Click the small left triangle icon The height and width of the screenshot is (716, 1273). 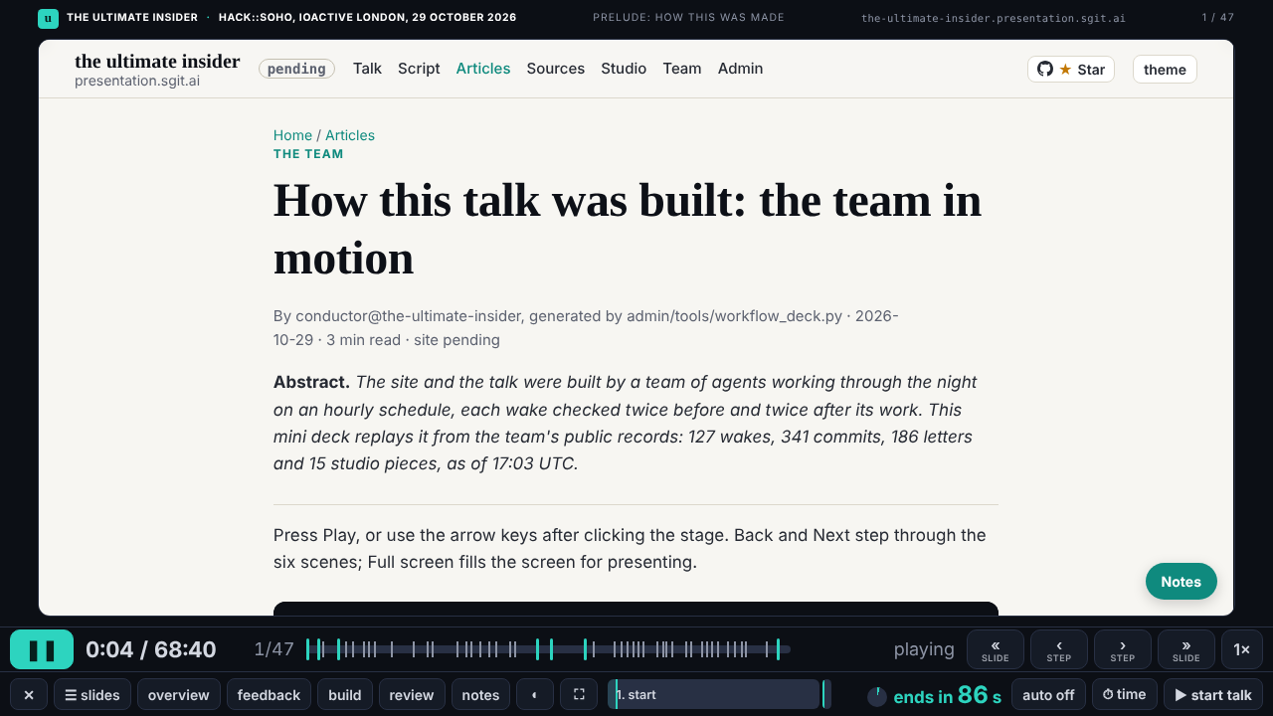coord(535,694)
